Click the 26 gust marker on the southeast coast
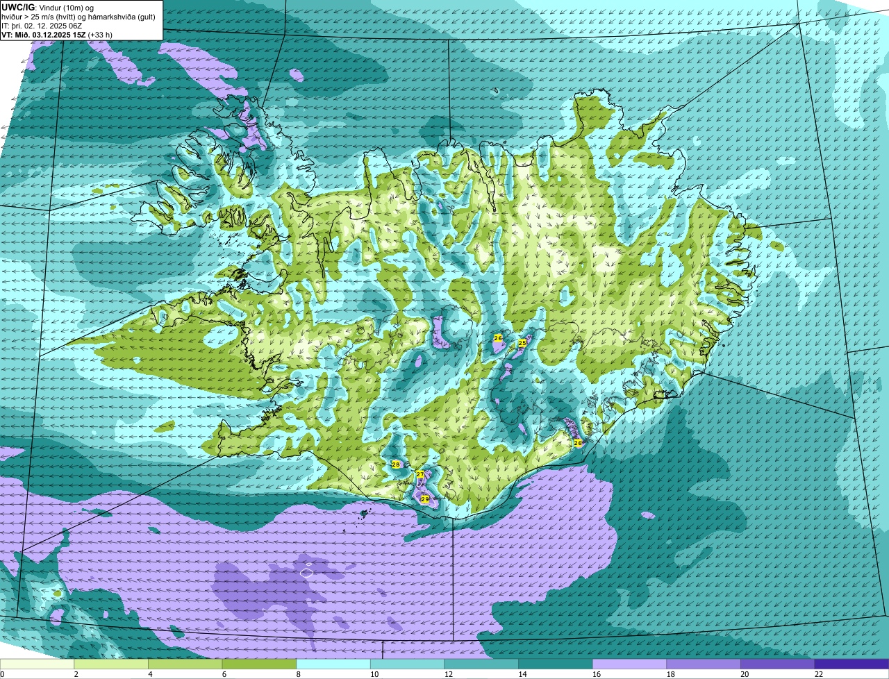This screenshot has height=679, width=889. coord(577,442)
